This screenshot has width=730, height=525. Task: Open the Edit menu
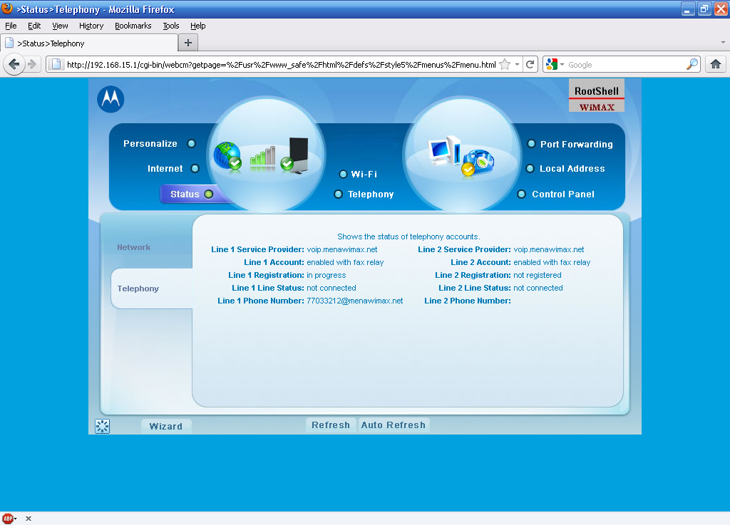click(34, 26)
